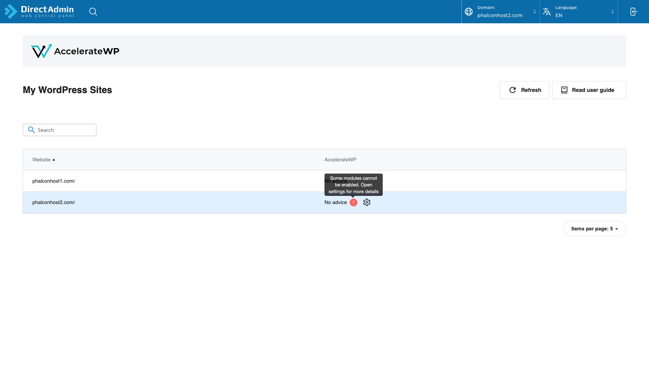
Task: Click the red warning icon for phalconhost2.com
Action: pos(353,202)
